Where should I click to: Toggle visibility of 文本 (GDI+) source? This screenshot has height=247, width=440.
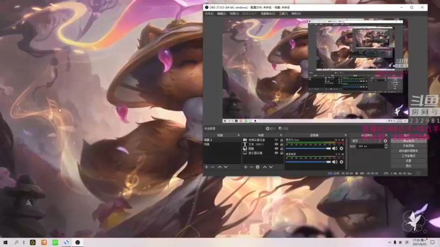pos(276,144)
